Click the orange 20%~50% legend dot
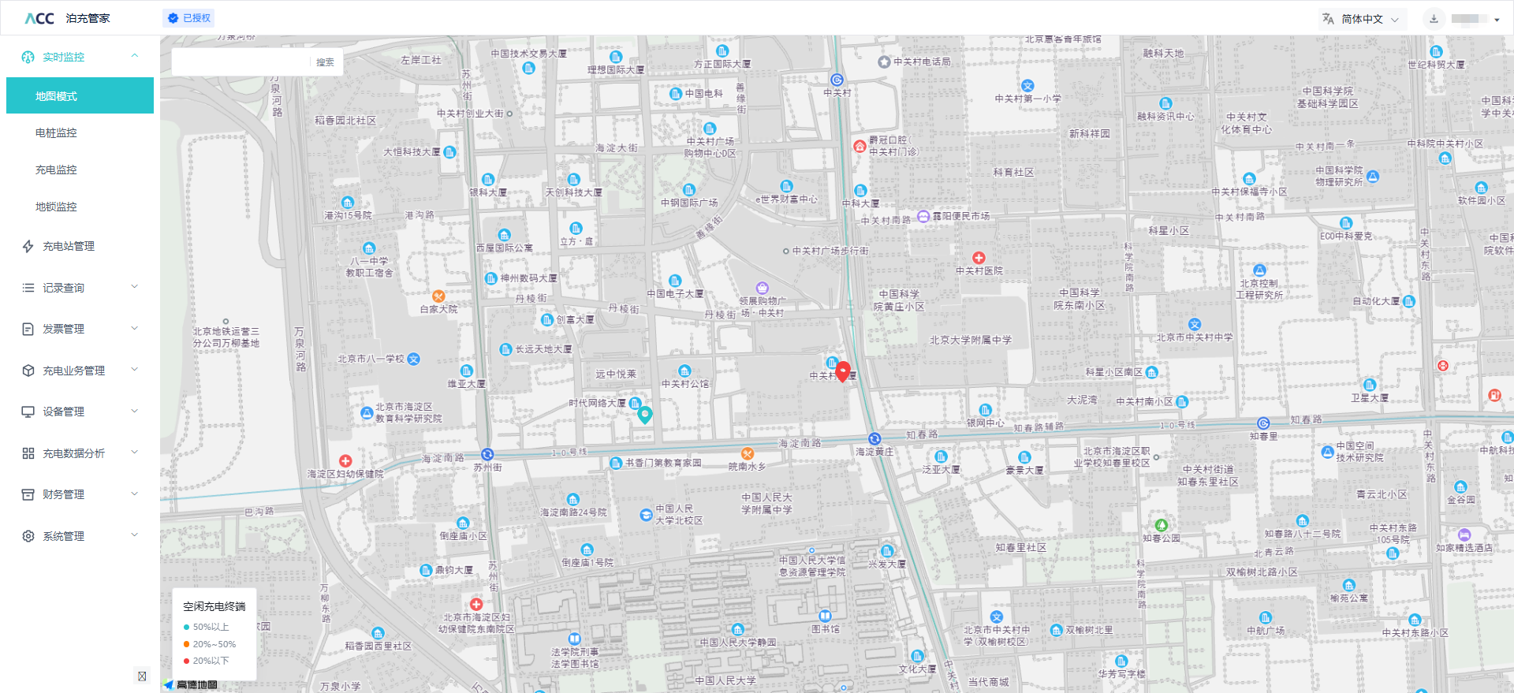Screen dimensions: 1514x693 (x=186, y=644)
